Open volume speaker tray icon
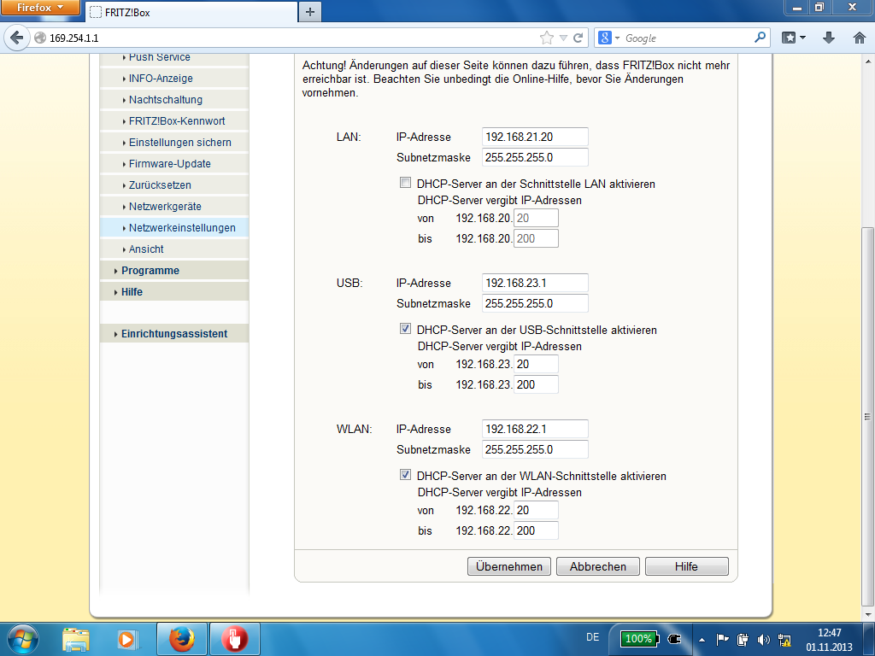Screen dimensions: 875x656 coord(763,640)
